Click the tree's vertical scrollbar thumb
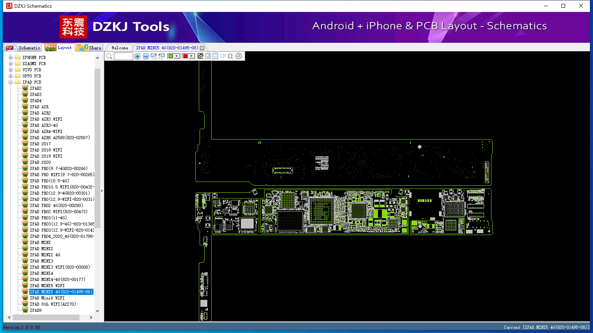 click(x=97, y=148)
